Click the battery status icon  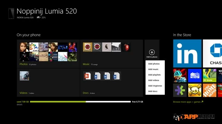(39, 18)
